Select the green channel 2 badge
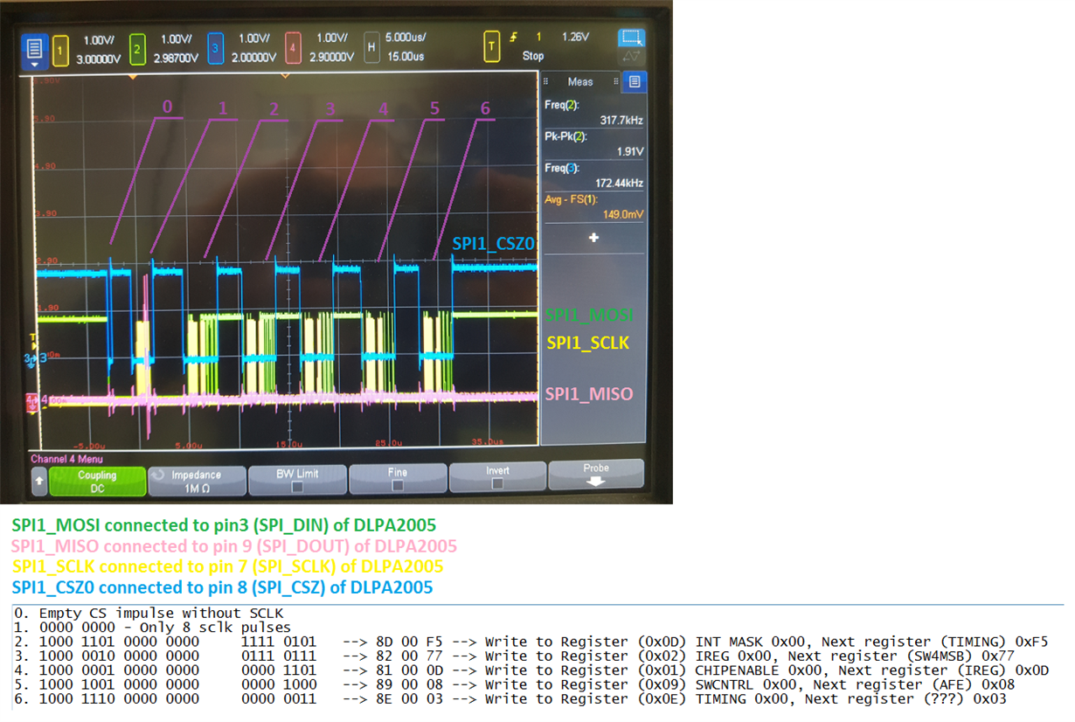The image size is (1075, 722). click(137, 51)
